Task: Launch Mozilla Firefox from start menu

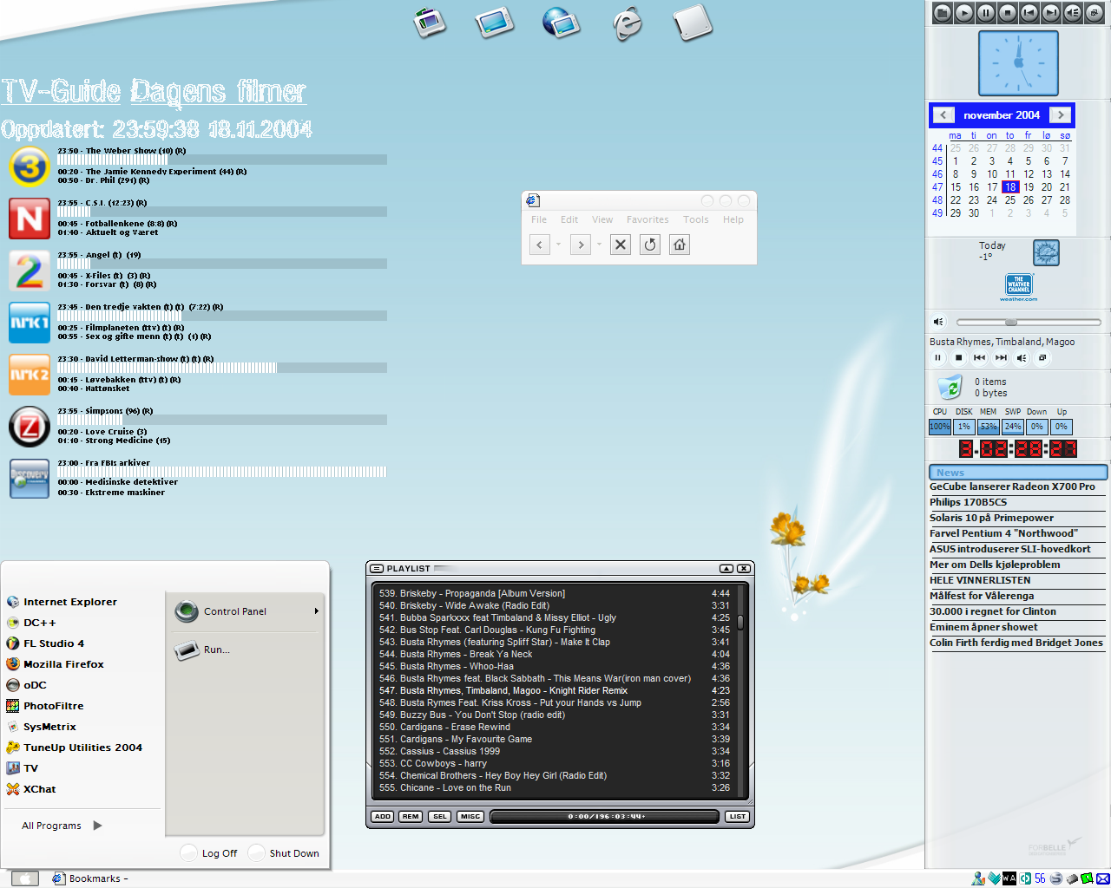Action: pos(55,664)
